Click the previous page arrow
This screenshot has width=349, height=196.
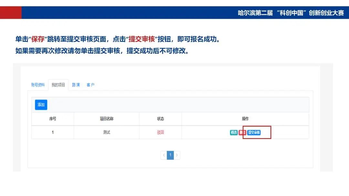164,155
